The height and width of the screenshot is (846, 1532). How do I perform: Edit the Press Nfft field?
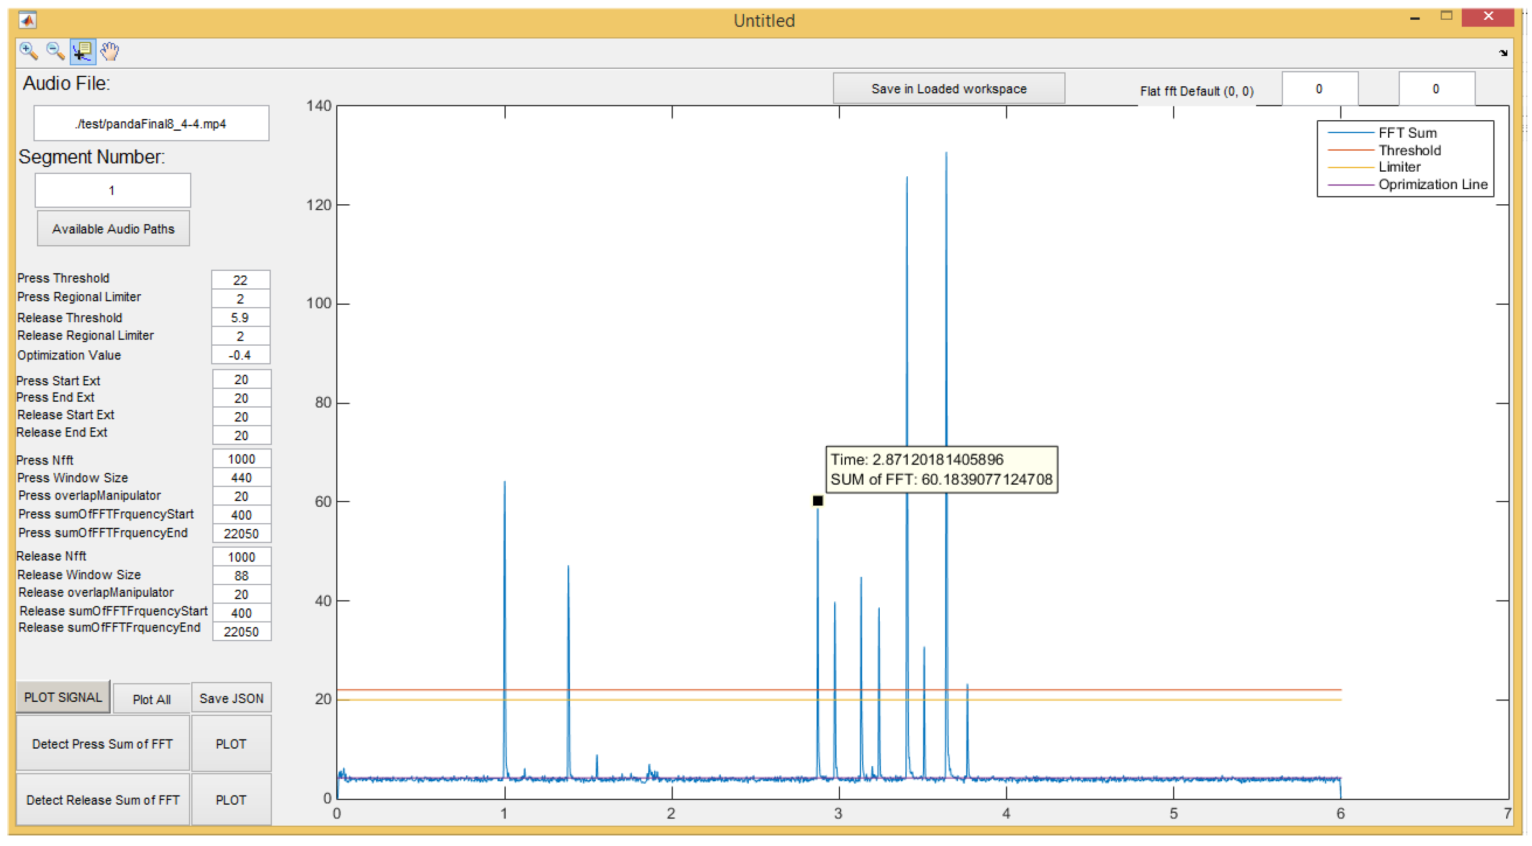pyautogui.click(x=242, y=459)
